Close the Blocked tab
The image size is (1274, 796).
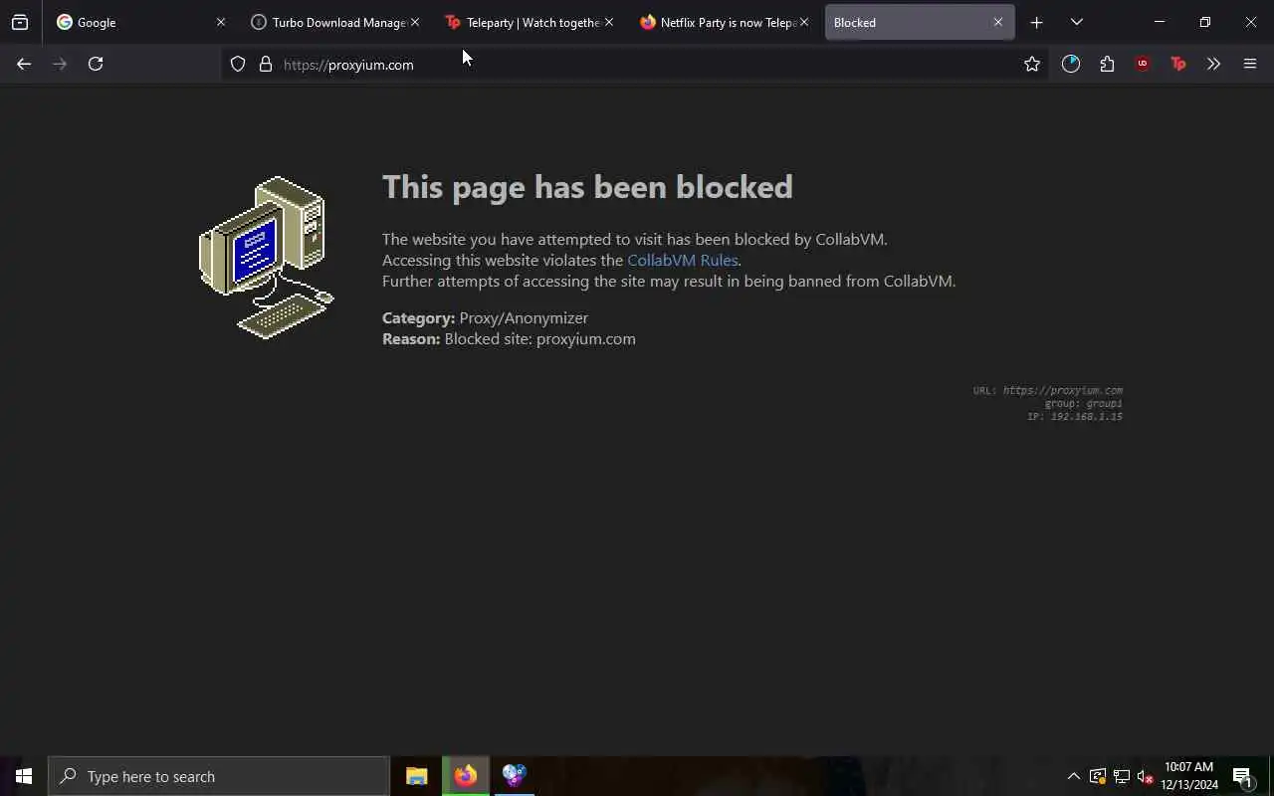click(998, 22)
